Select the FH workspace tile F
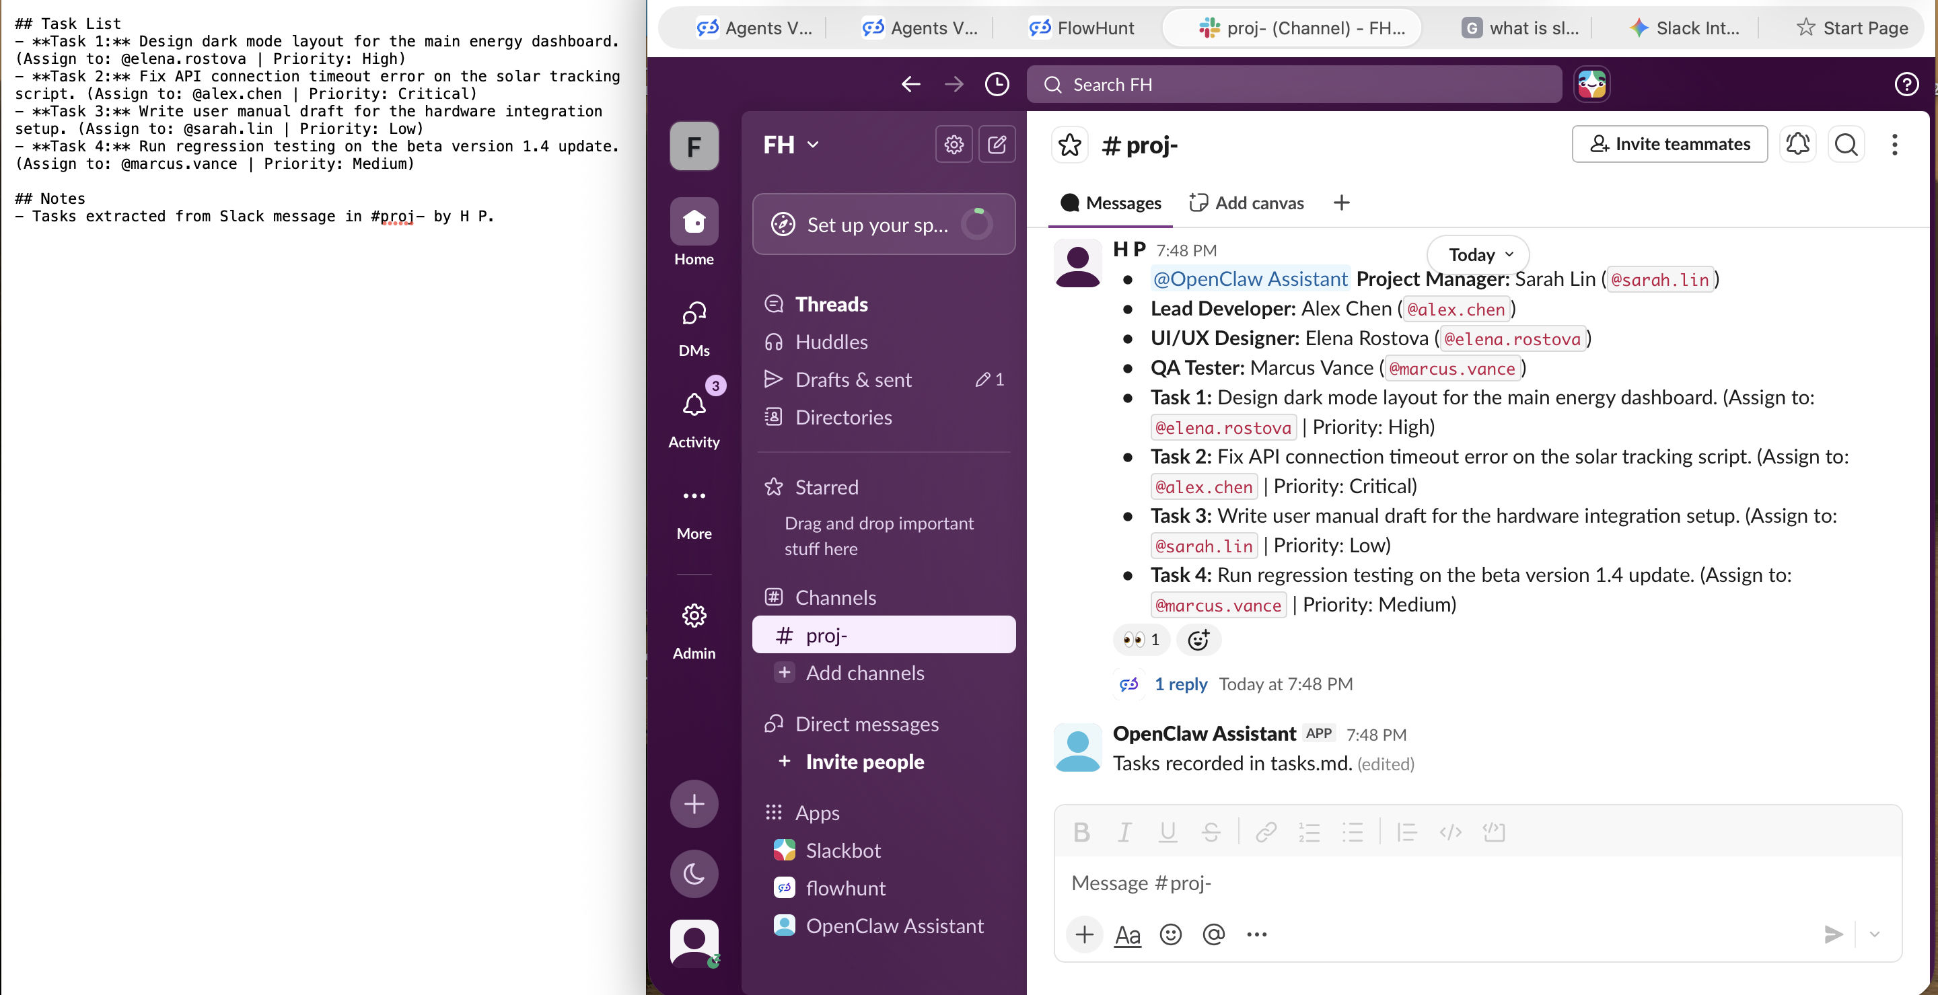1938x995 pixels. pyautogui.click(x=694, y=146)
